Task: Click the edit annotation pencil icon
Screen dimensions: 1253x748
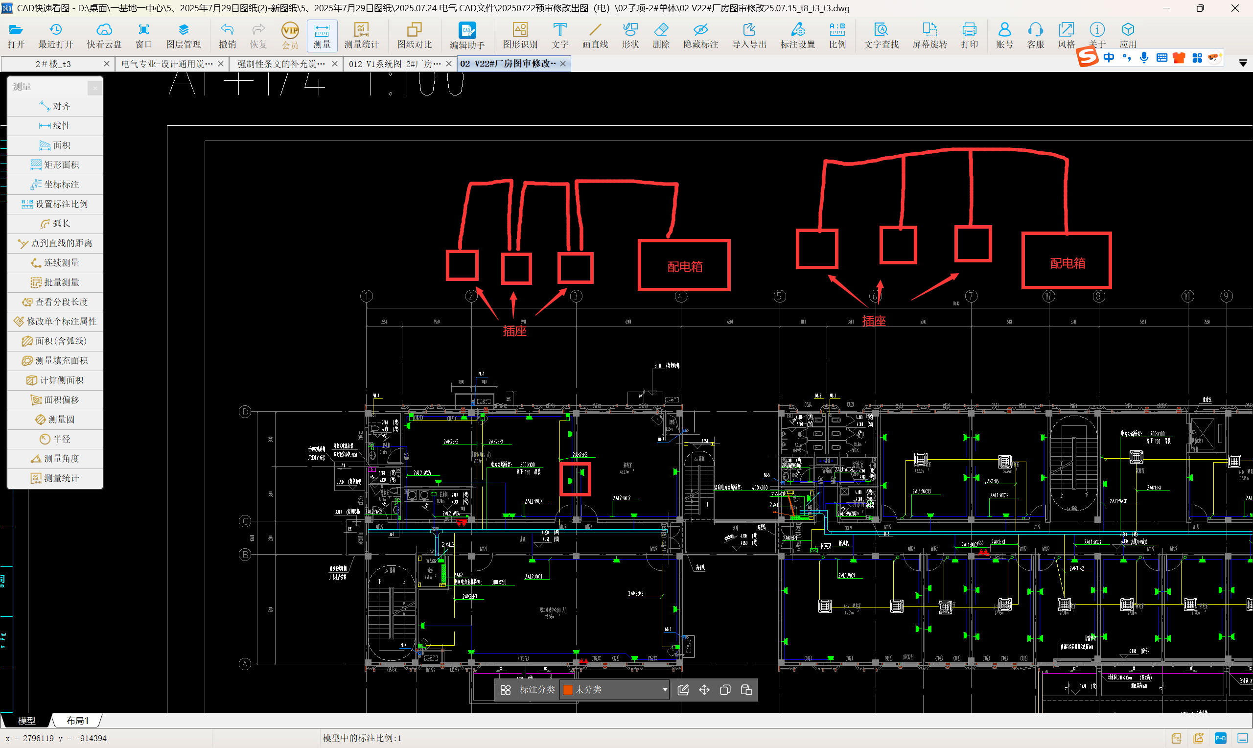Action: pyautogui.click(x=683, y=690)
